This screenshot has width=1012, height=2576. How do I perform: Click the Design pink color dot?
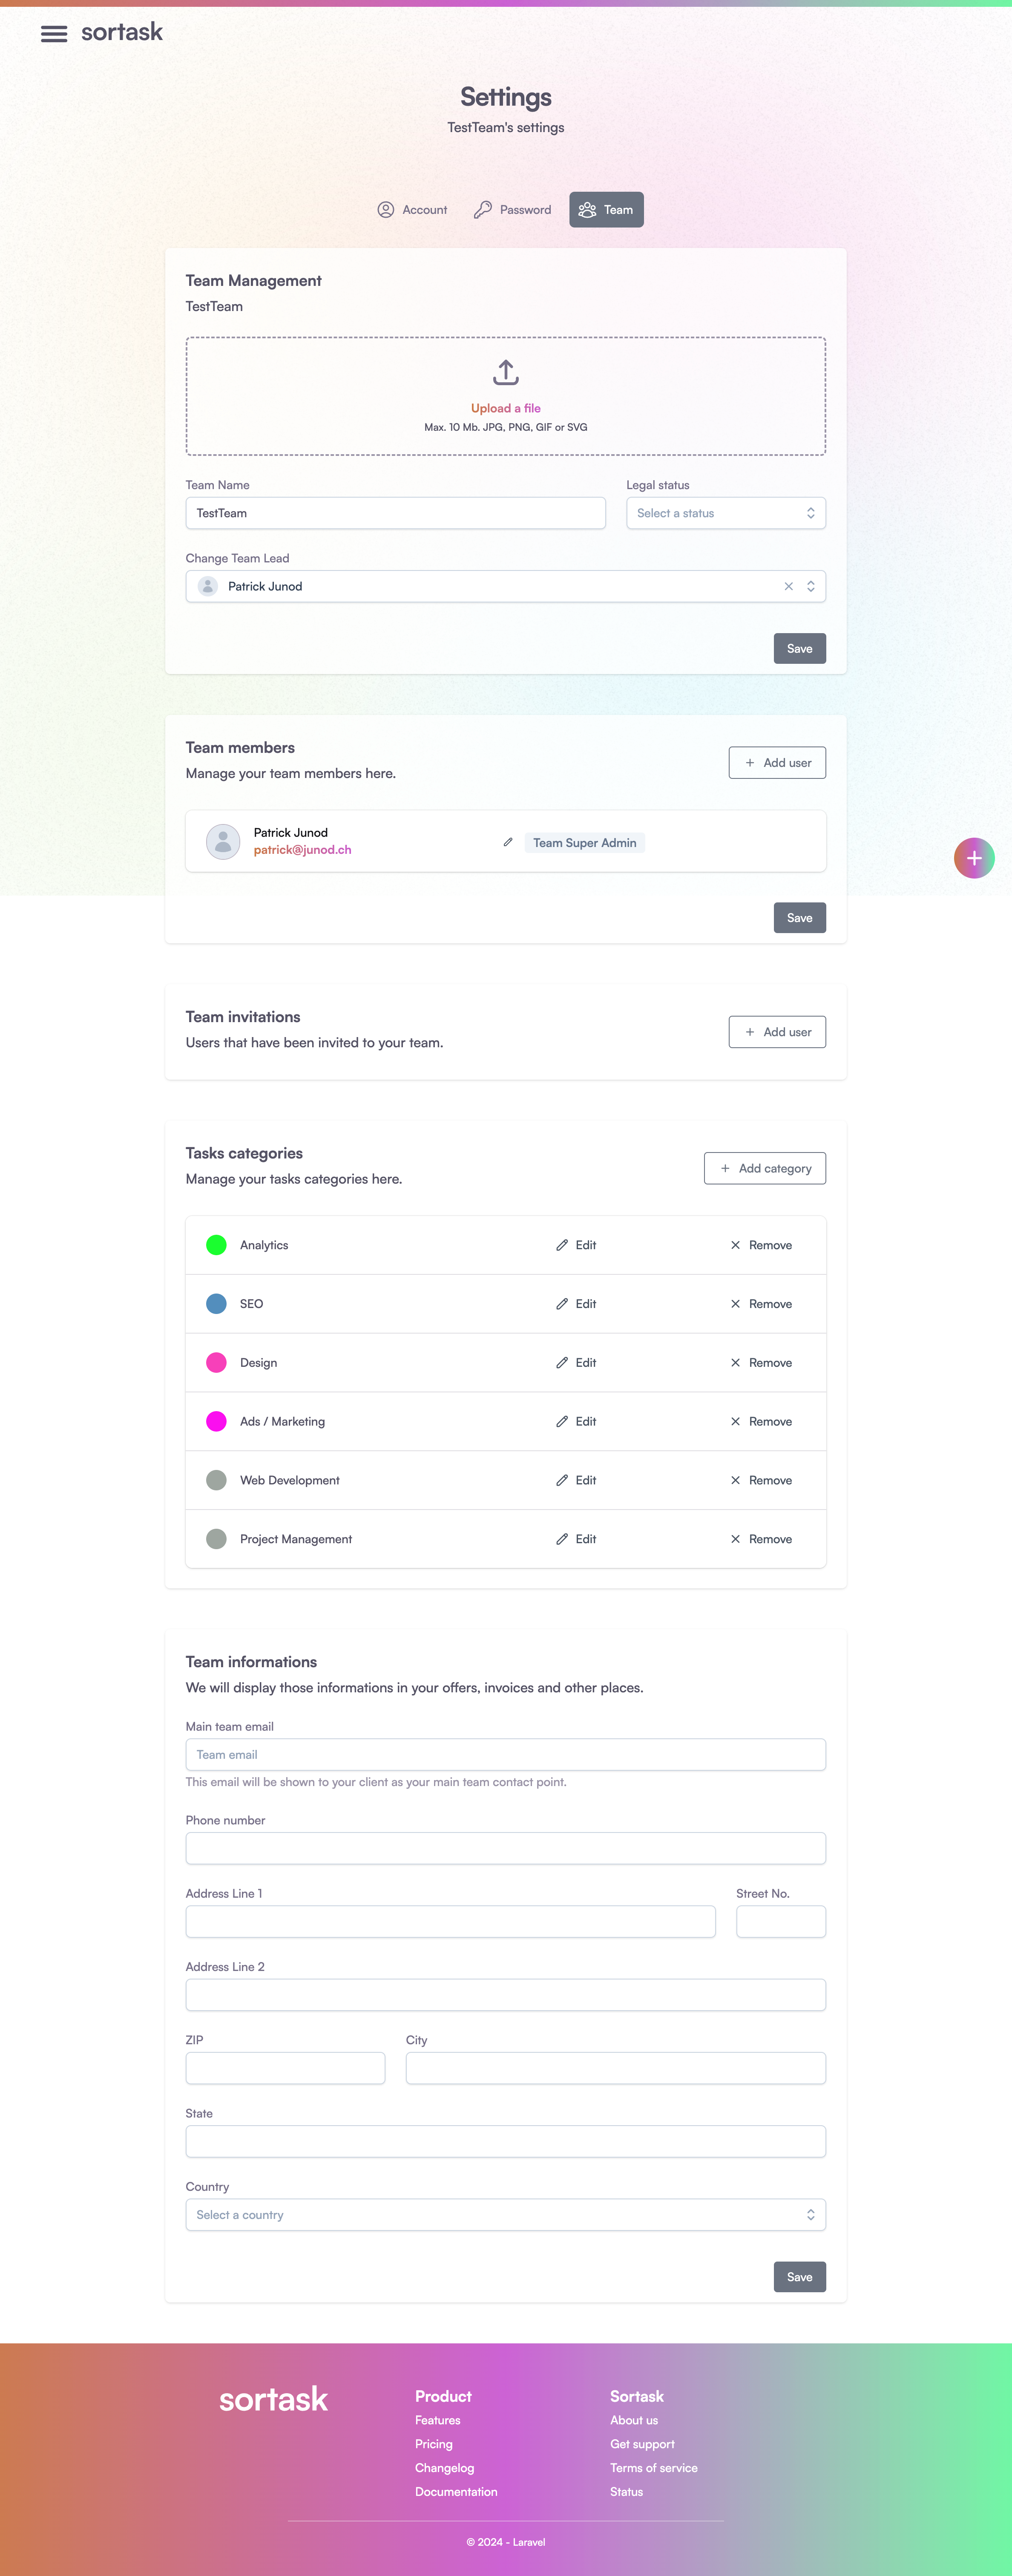click(216, 1362)
